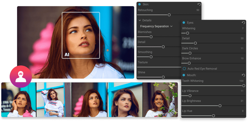Screen dimensions: 248x122
Task: Toggle the Mouth section on/off dot
Action: pyautogui.click(x=184, y=75)
